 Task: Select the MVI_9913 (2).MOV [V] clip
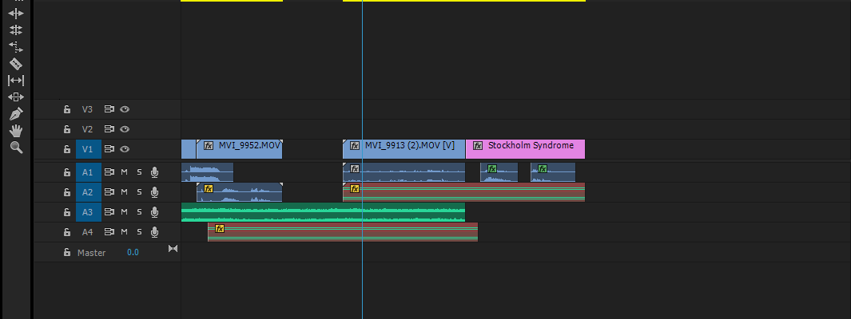[x=404, y=149]
